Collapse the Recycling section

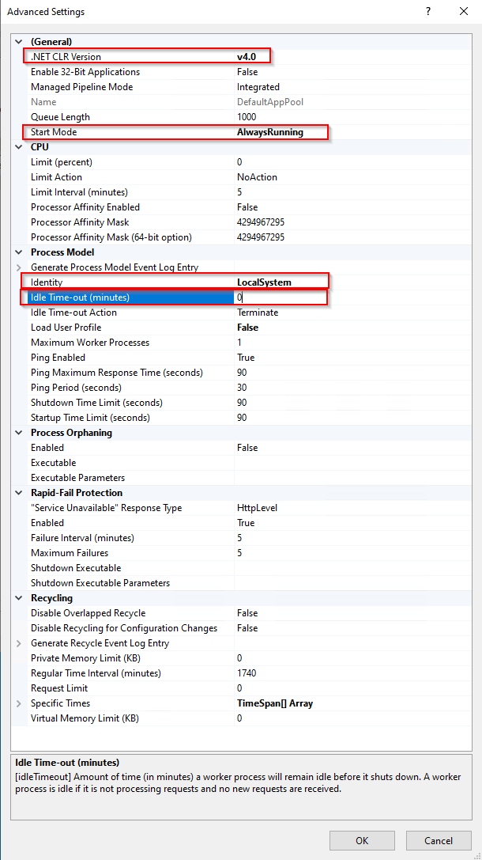[19, 598]
